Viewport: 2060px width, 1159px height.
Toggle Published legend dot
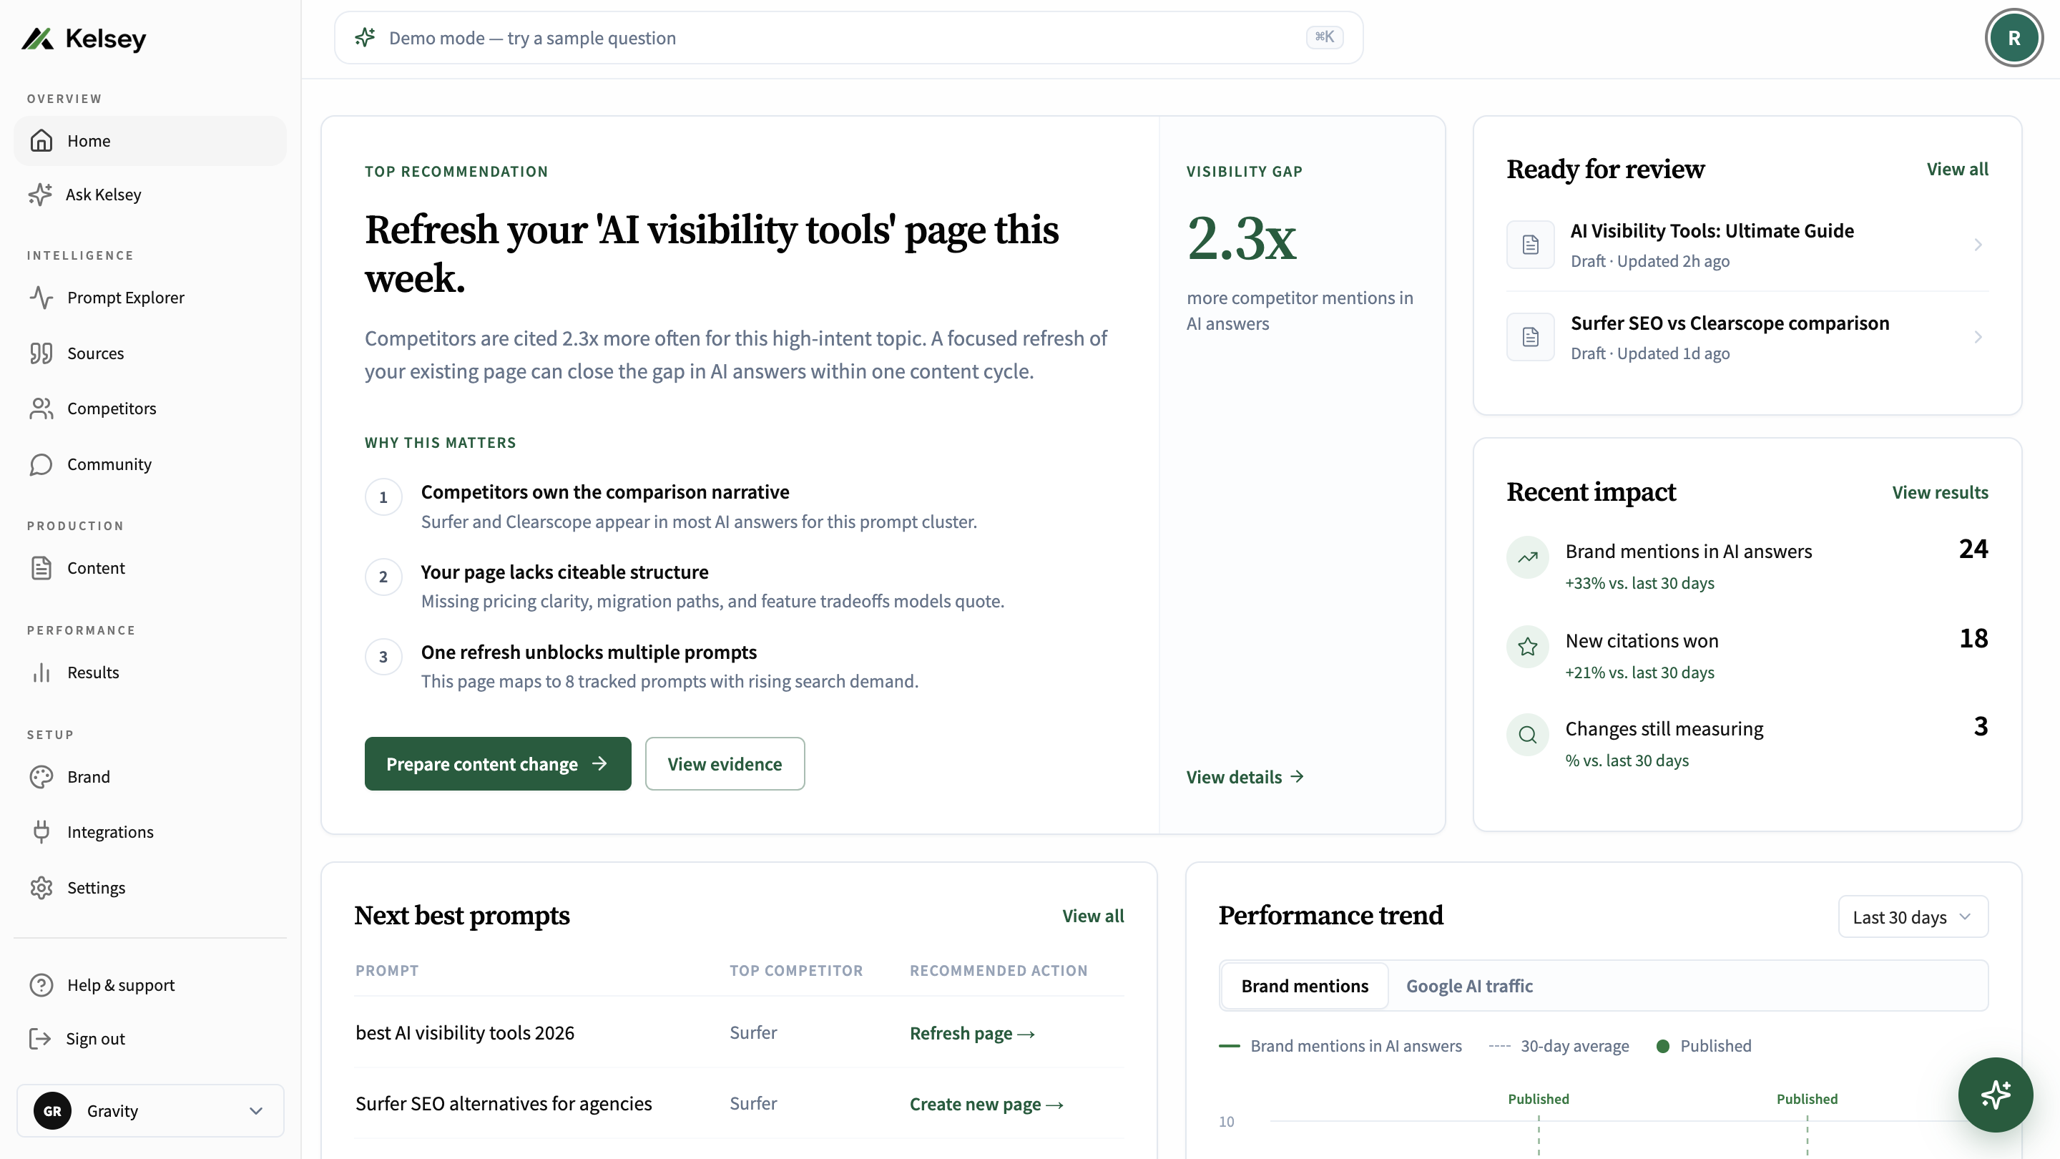click(x=1662, y=1046)
